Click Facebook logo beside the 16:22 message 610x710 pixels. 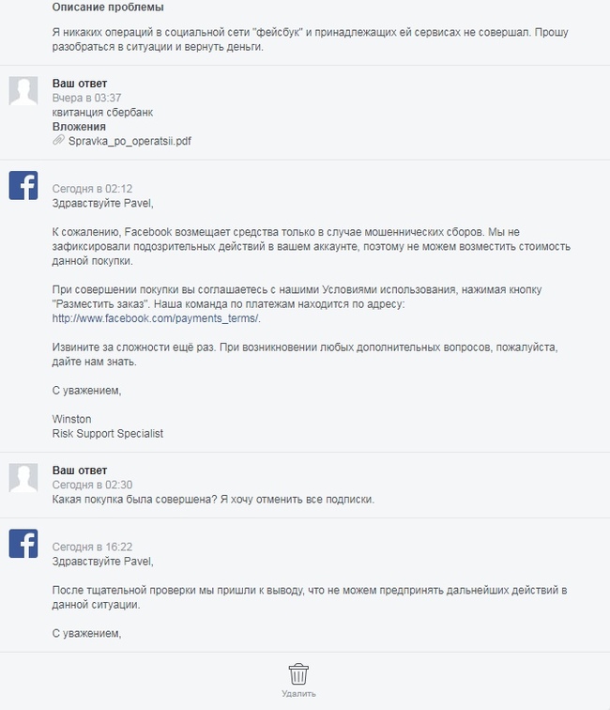pyautogui.click(x=23, y=543)
